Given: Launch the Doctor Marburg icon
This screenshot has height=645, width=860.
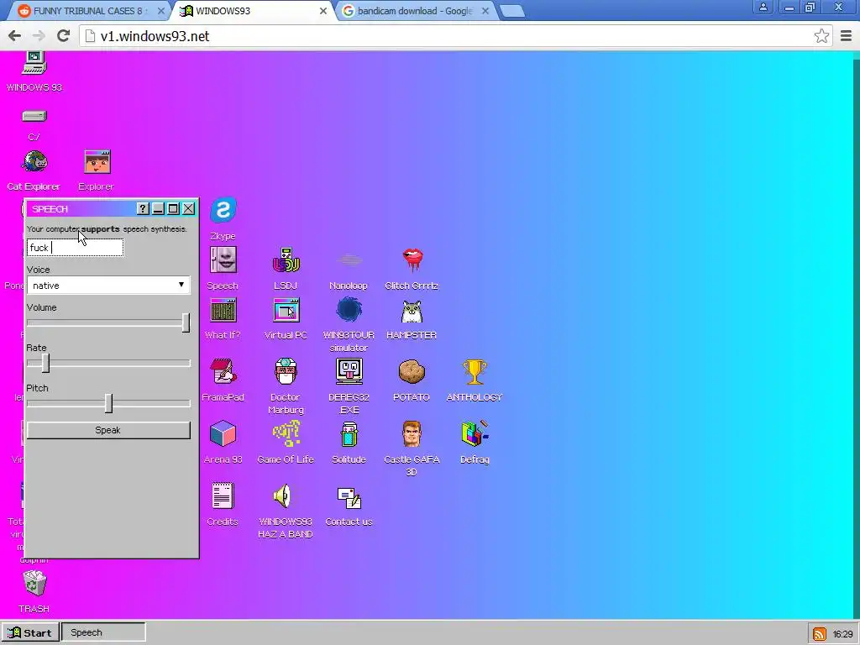Looking at the screenshot, I should [x=286, y=371].
